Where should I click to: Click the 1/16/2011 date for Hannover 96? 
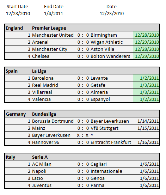click(148, 142)
